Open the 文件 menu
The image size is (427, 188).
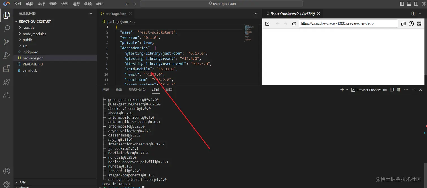click(x=18, y=4)
